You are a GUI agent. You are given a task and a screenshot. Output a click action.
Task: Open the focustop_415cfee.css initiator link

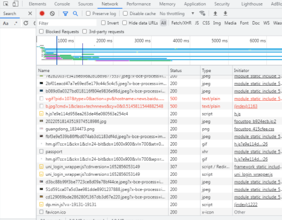coord(254,129)
